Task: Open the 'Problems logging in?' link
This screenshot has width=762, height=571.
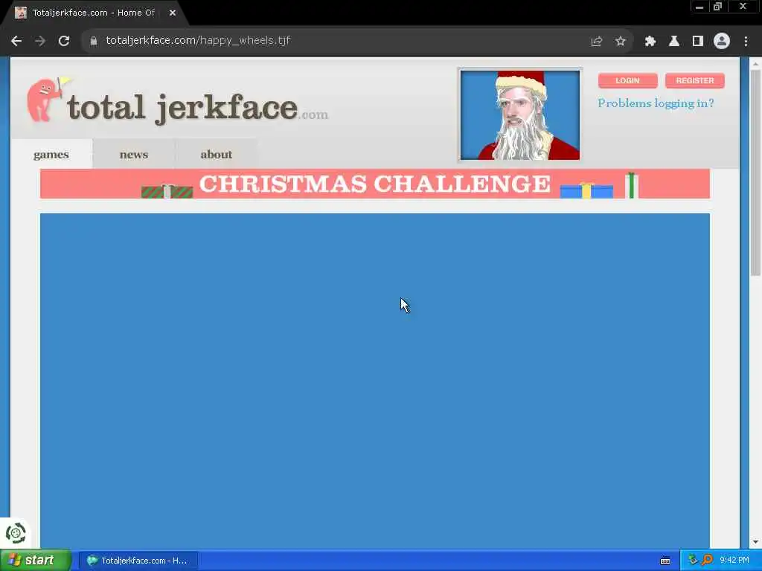Action: click(x=656, y=103)
